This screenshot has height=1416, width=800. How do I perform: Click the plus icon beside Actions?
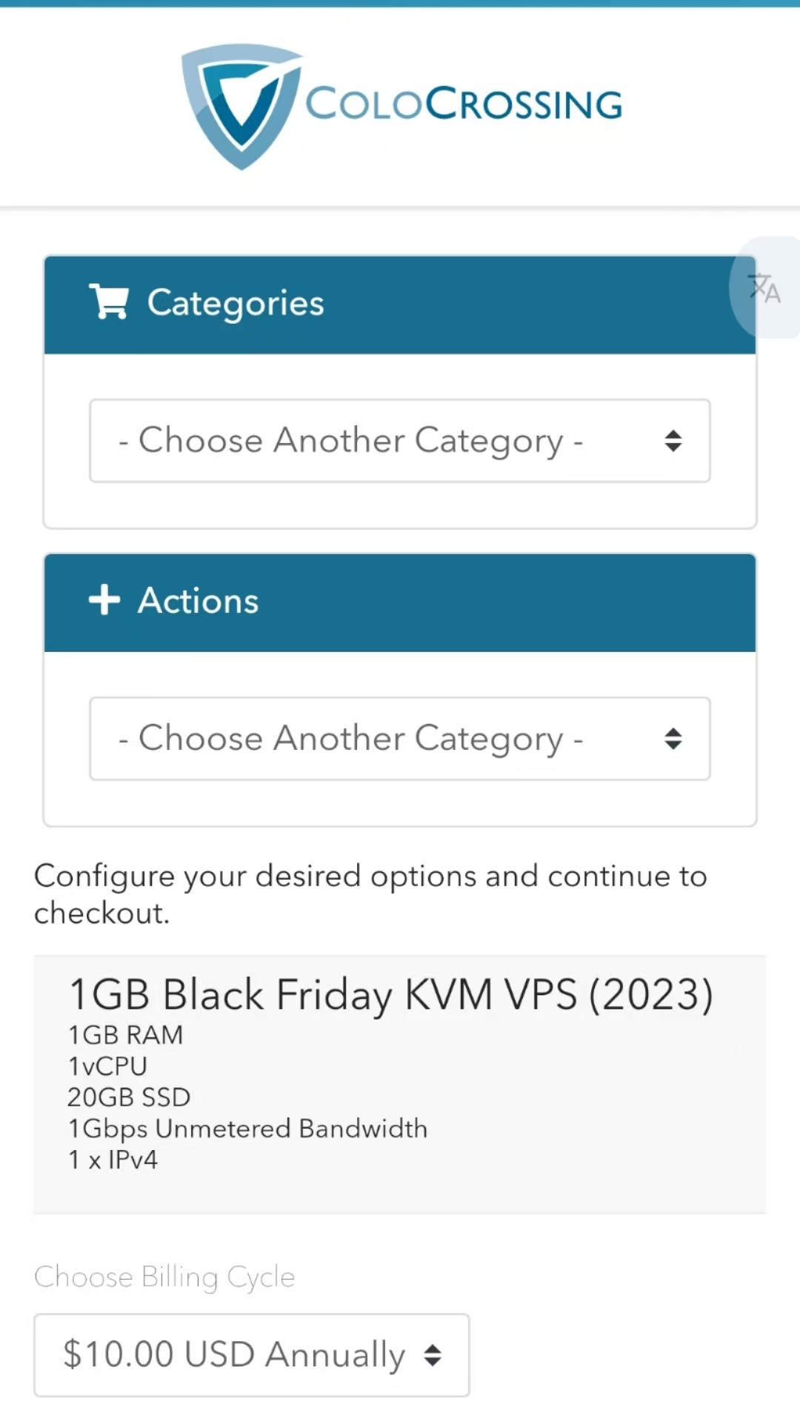104,599
